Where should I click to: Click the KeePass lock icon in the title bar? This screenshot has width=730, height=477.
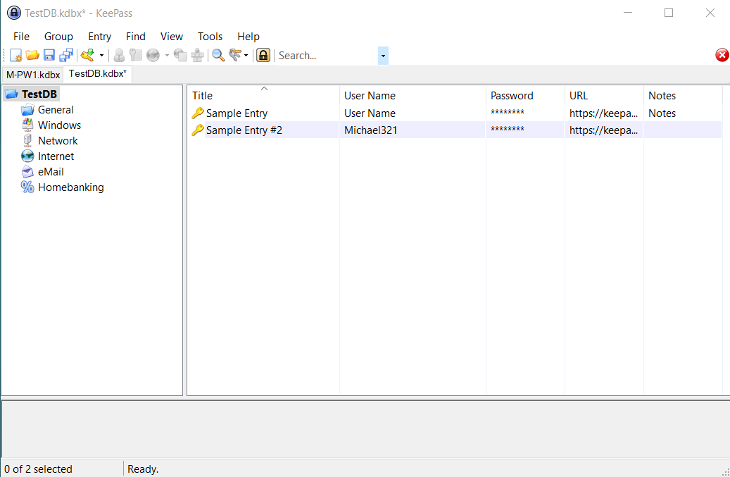point(14,13)
